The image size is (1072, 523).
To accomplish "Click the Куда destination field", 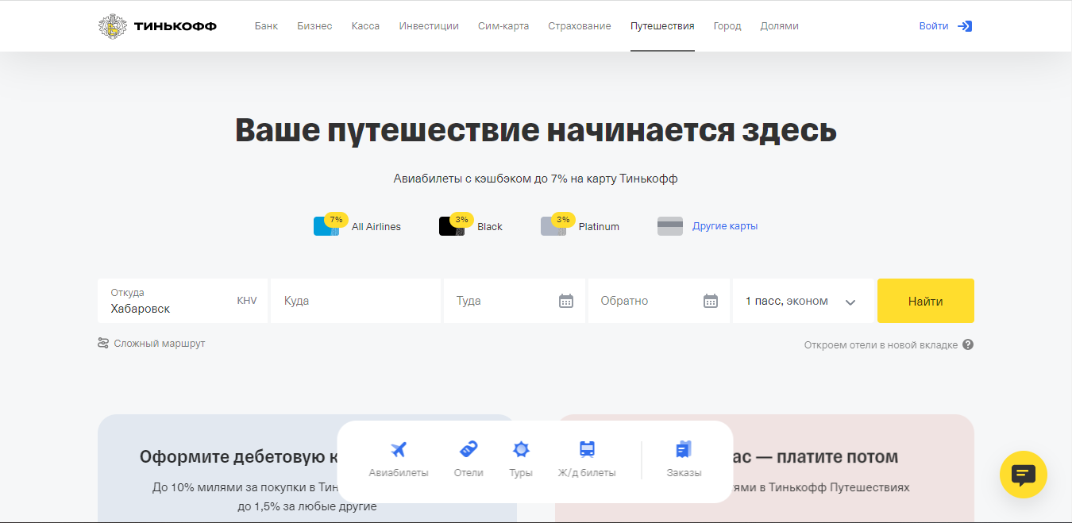I will pos(356,301).
